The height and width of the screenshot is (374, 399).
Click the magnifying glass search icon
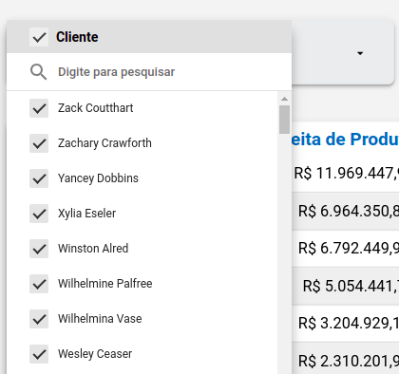[38, 72]
